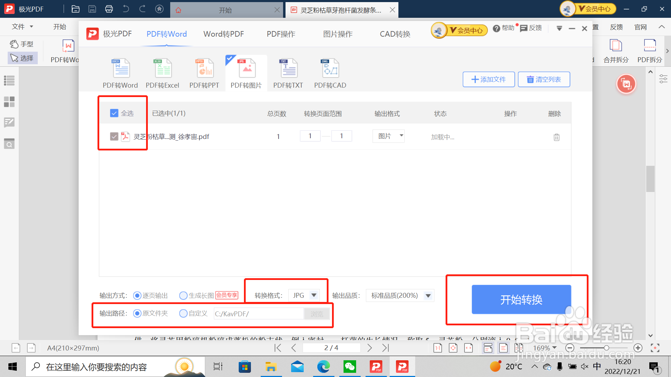Image resolution: width=671 pixels, height=377 pixels.
Task: Pick the PDF转PPT conversion icon
Action: (204, 73)
